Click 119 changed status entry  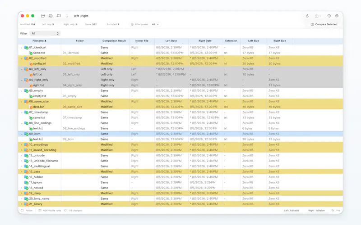pyautogui.click(x=73, y=211)
